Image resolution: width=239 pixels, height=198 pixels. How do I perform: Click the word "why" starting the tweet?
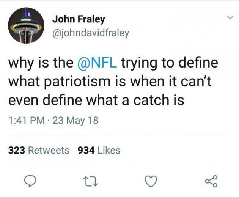pos(20,62)
